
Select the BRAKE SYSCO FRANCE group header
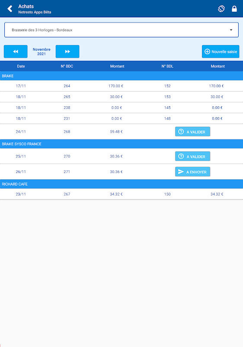coord(121,144)
